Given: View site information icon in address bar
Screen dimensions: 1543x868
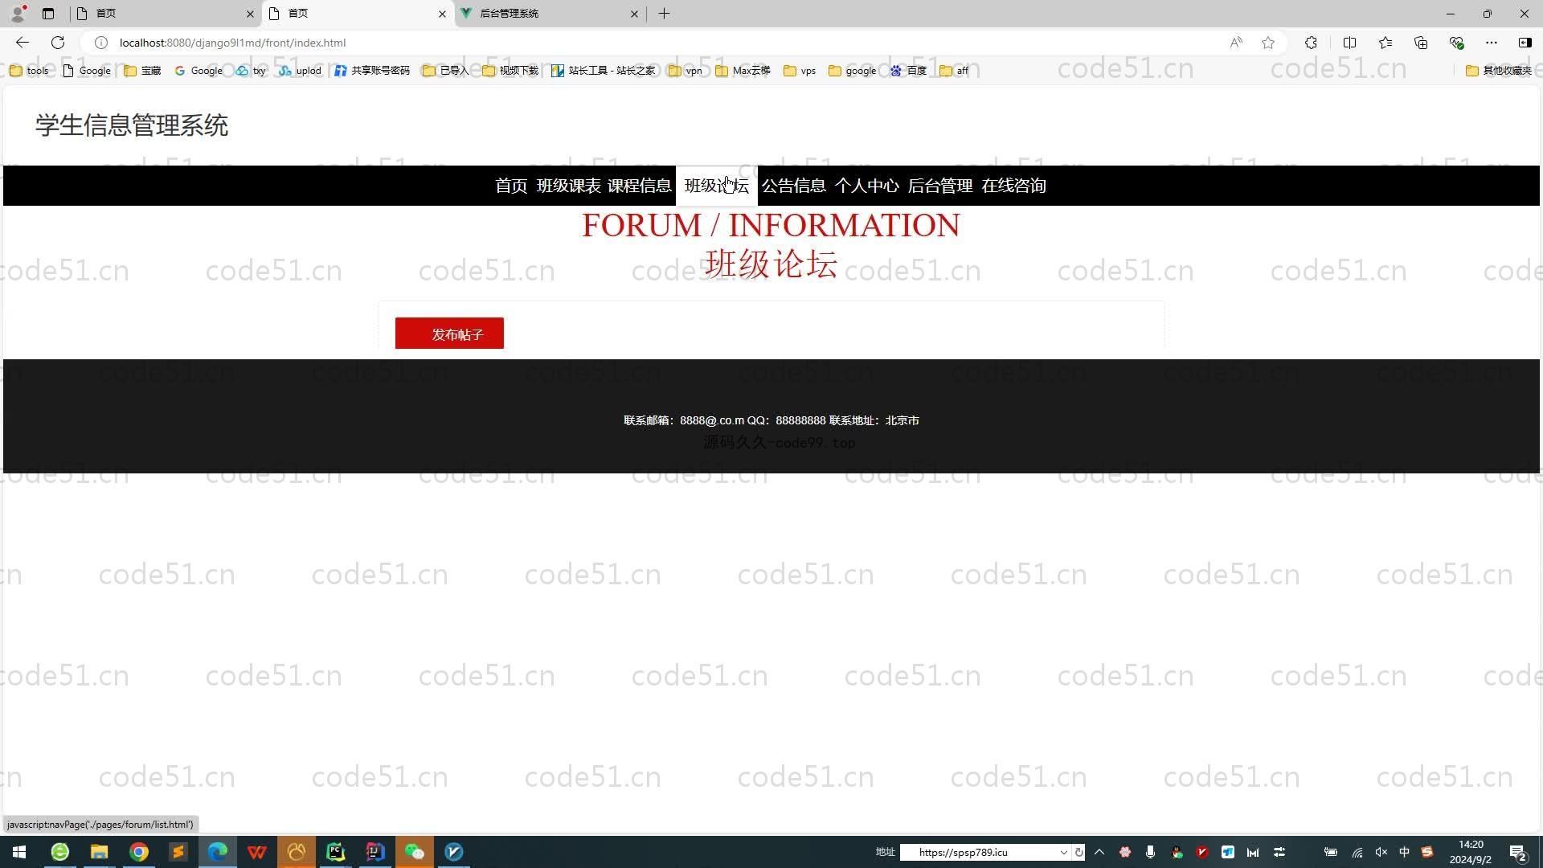Looking at the screenshot, I should (101, 43).
